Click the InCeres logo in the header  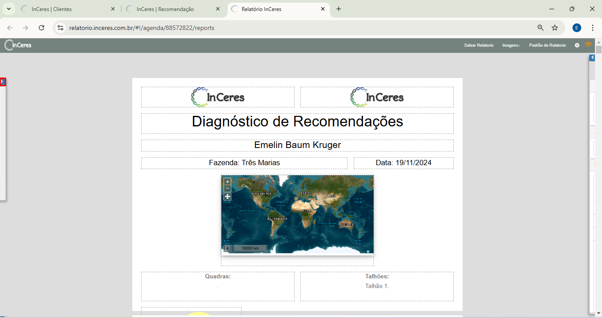point(18,45)
